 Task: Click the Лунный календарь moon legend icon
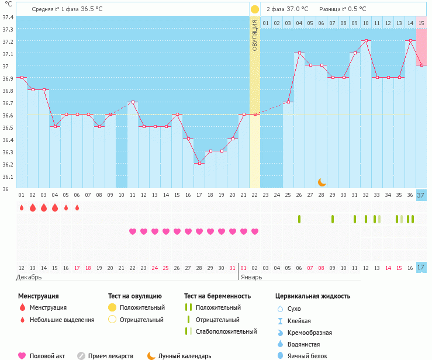[x=151, y=355]
